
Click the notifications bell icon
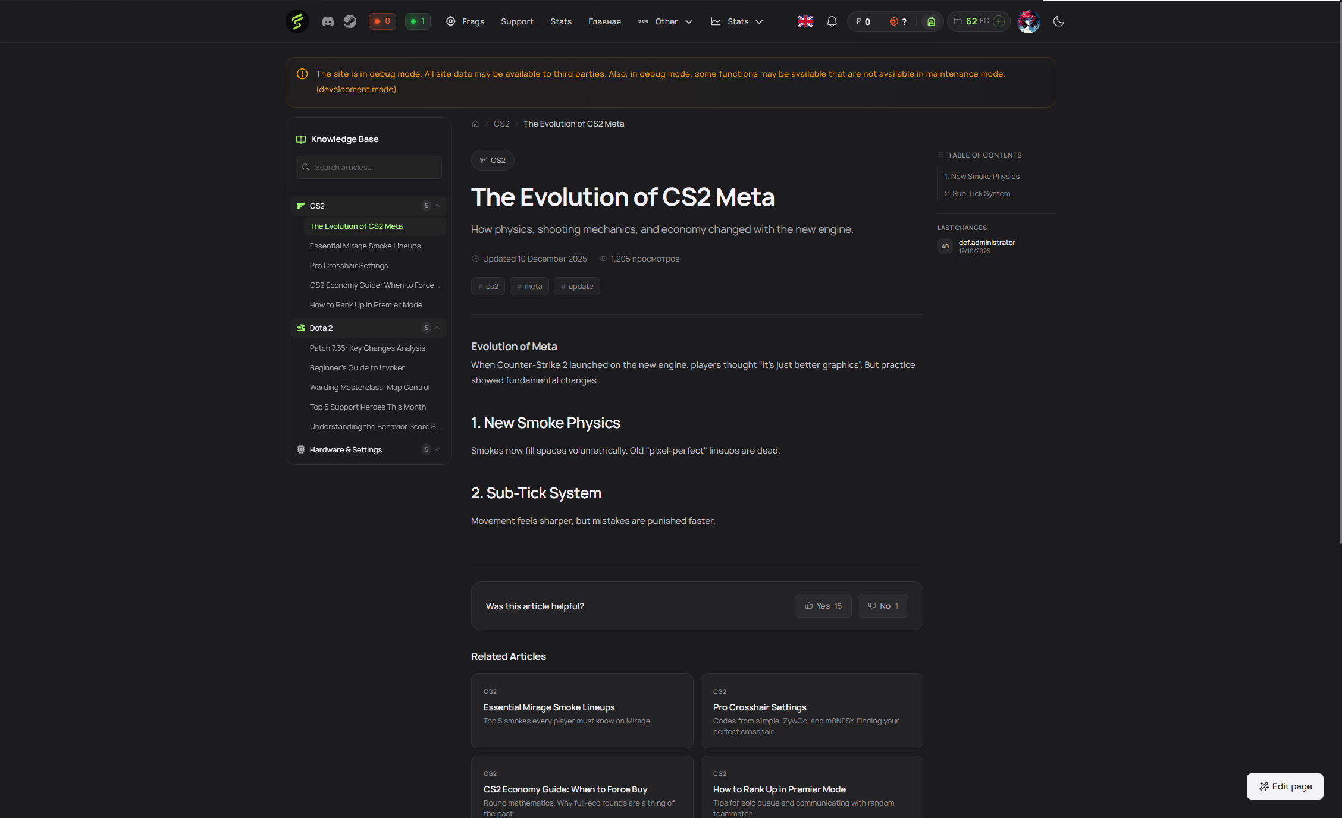[x=832, y=21]
